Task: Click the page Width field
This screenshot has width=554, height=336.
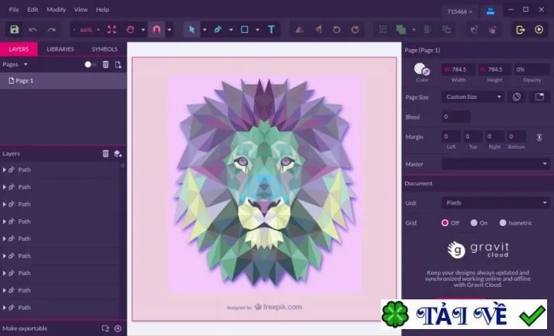Action: [458, 69]
